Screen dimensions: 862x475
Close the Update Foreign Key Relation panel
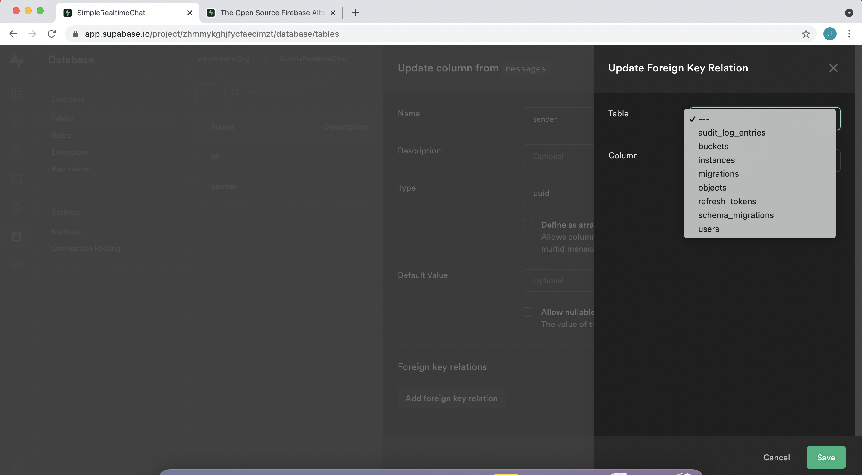(x=833, y=68)
